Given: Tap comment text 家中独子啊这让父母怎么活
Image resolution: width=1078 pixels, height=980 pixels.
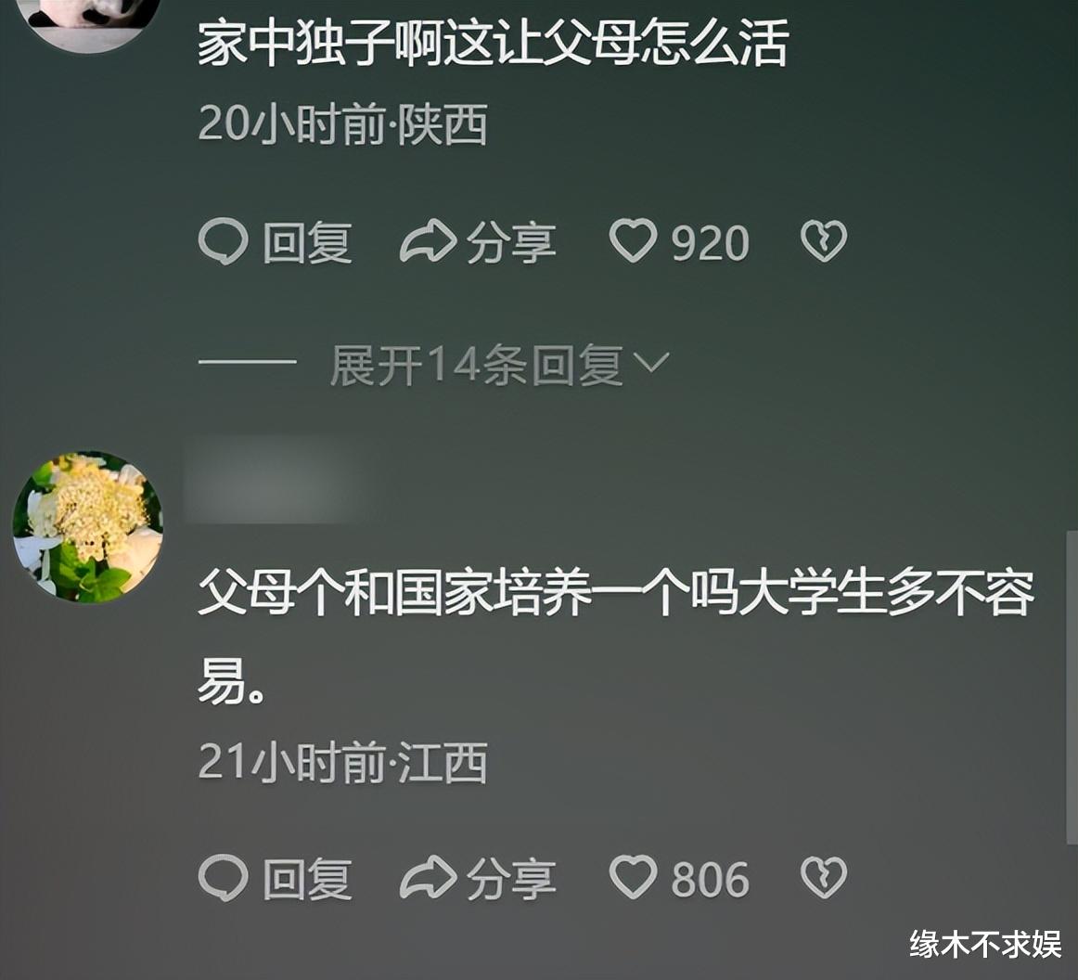Looking at the screenshot, I should click(493, 44).
